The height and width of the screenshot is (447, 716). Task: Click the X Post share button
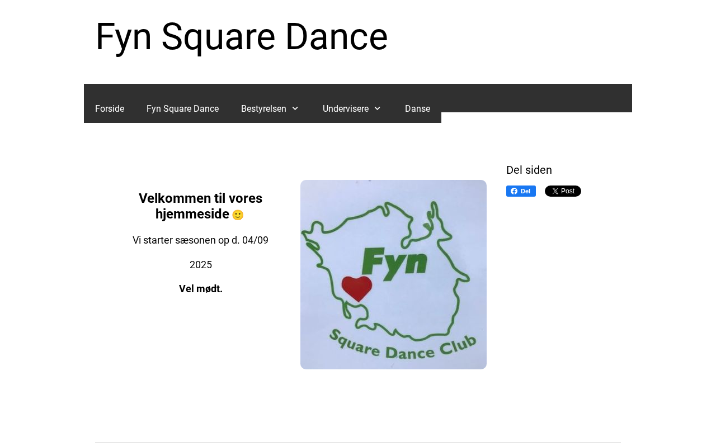(x=563, y=191)
